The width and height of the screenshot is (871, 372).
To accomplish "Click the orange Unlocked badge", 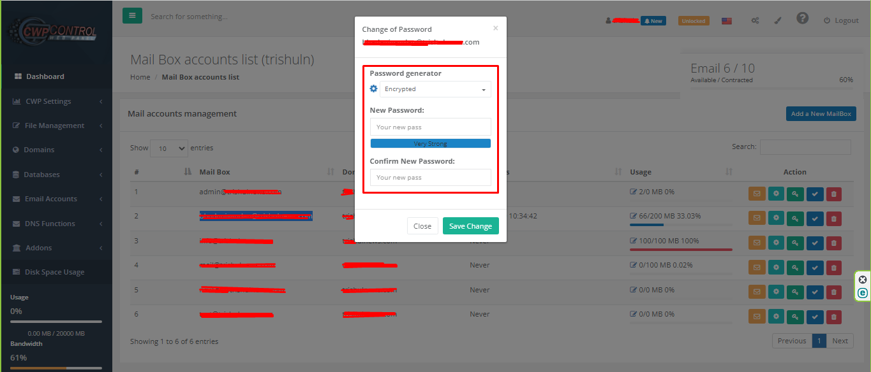I will (x=694, y=21).
